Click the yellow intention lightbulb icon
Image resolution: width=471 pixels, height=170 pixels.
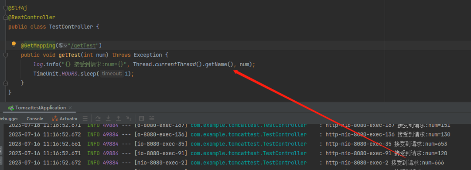14,45
